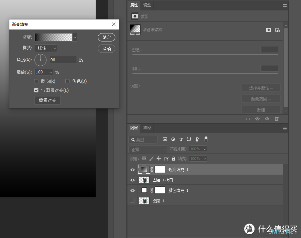301x238 pixels.
Task: Open the gradient picker dropdown arrow
Action: click(75, 37)
